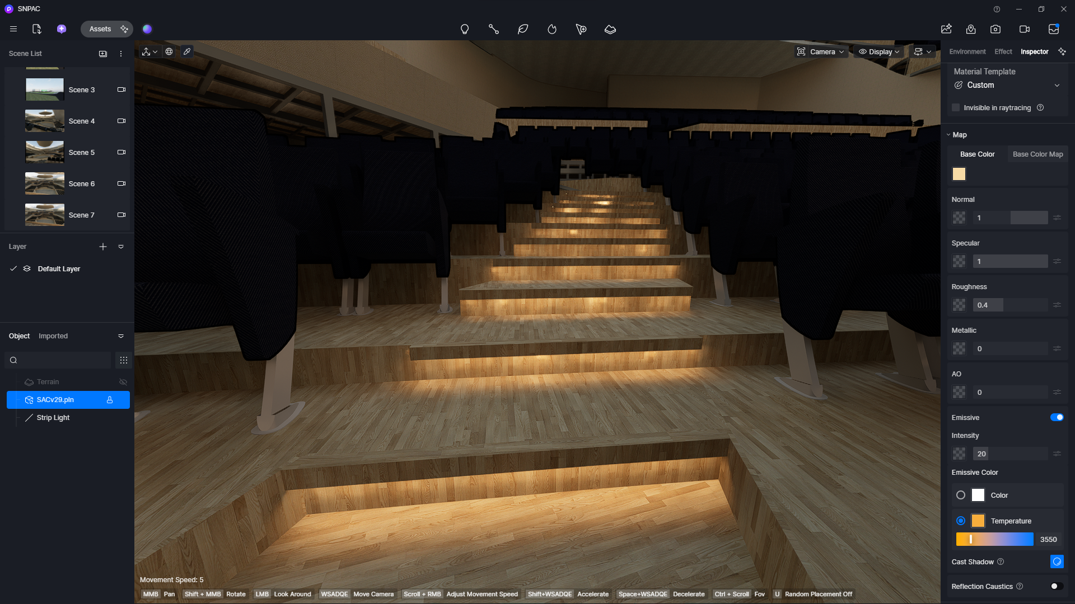Viewport: 1075px width, 604px height.
Task: Click the add layer plus icon
Action: [x=103, y=247]
